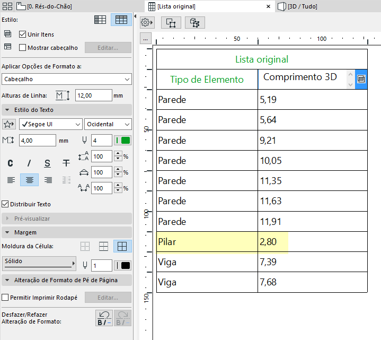Open the Sólido line type dropdown
381x340 pixels.
[x=39, y=264]
